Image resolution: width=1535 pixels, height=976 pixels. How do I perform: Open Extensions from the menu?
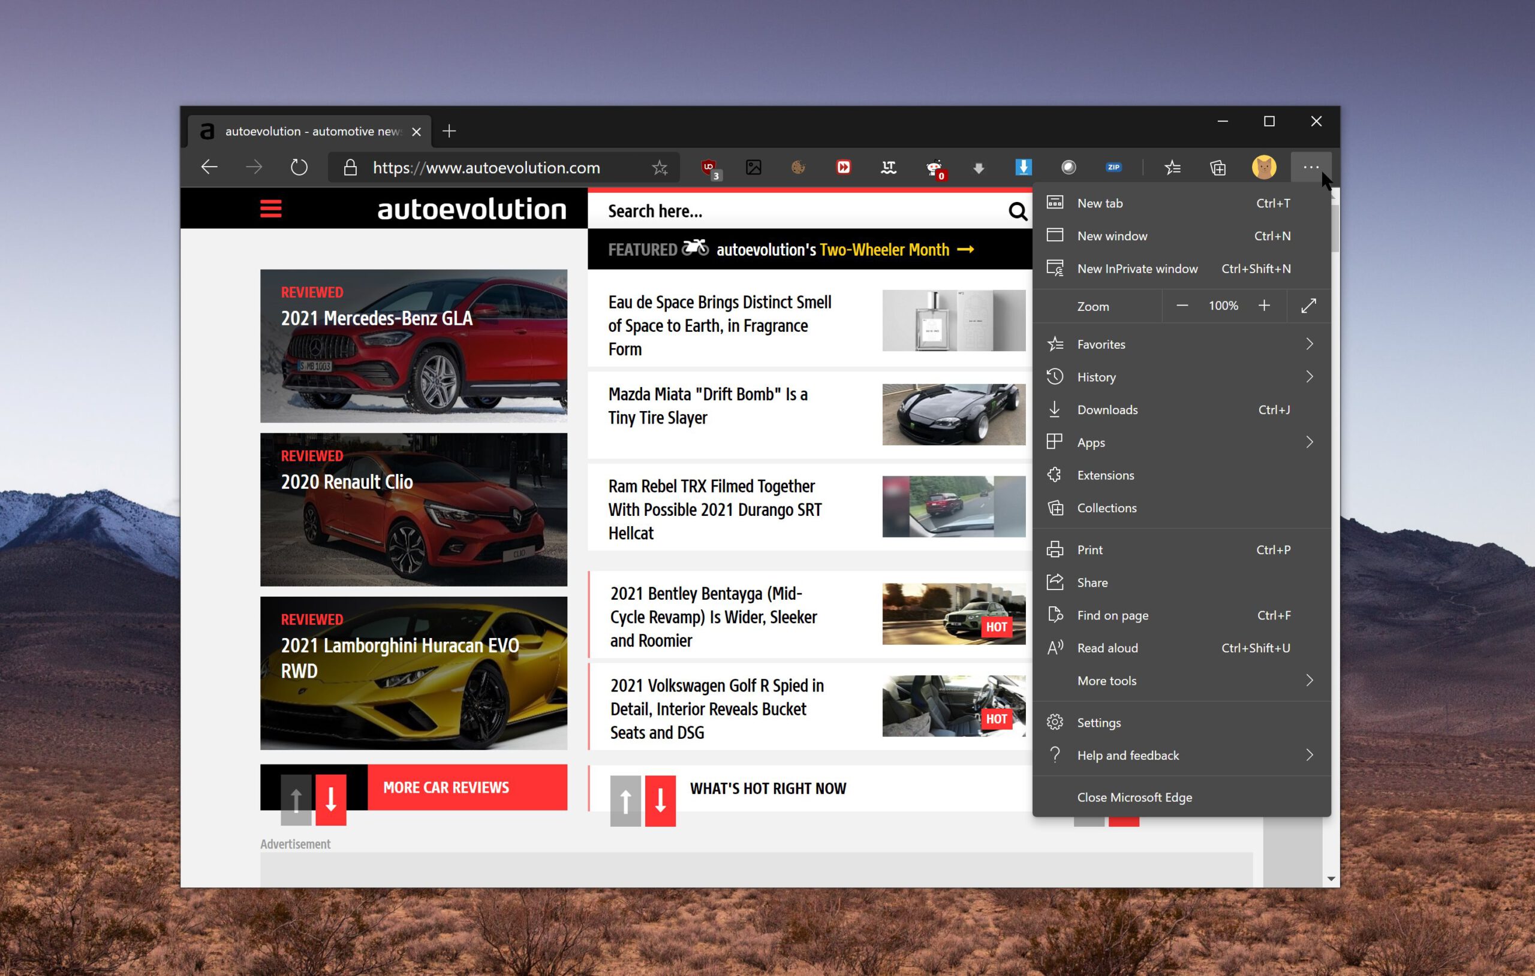point(1181,475)
